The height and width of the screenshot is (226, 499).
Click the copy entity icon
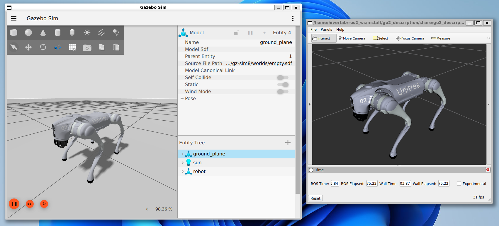coord(102,47)
